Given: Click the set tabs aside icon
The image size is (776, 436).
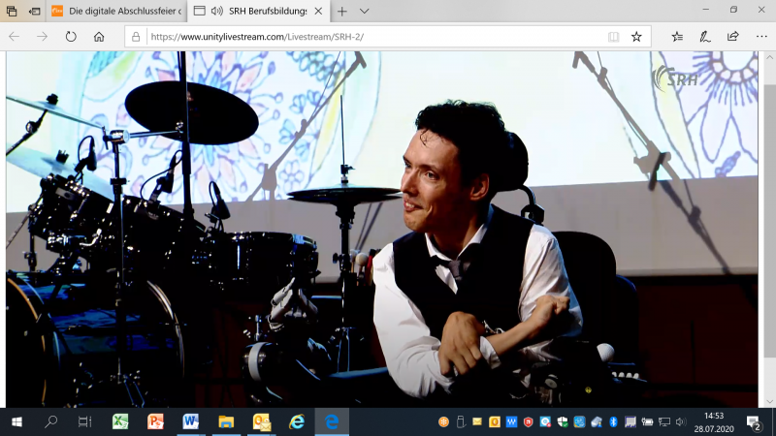Looking at the screenshot, I should click(35, 11).
